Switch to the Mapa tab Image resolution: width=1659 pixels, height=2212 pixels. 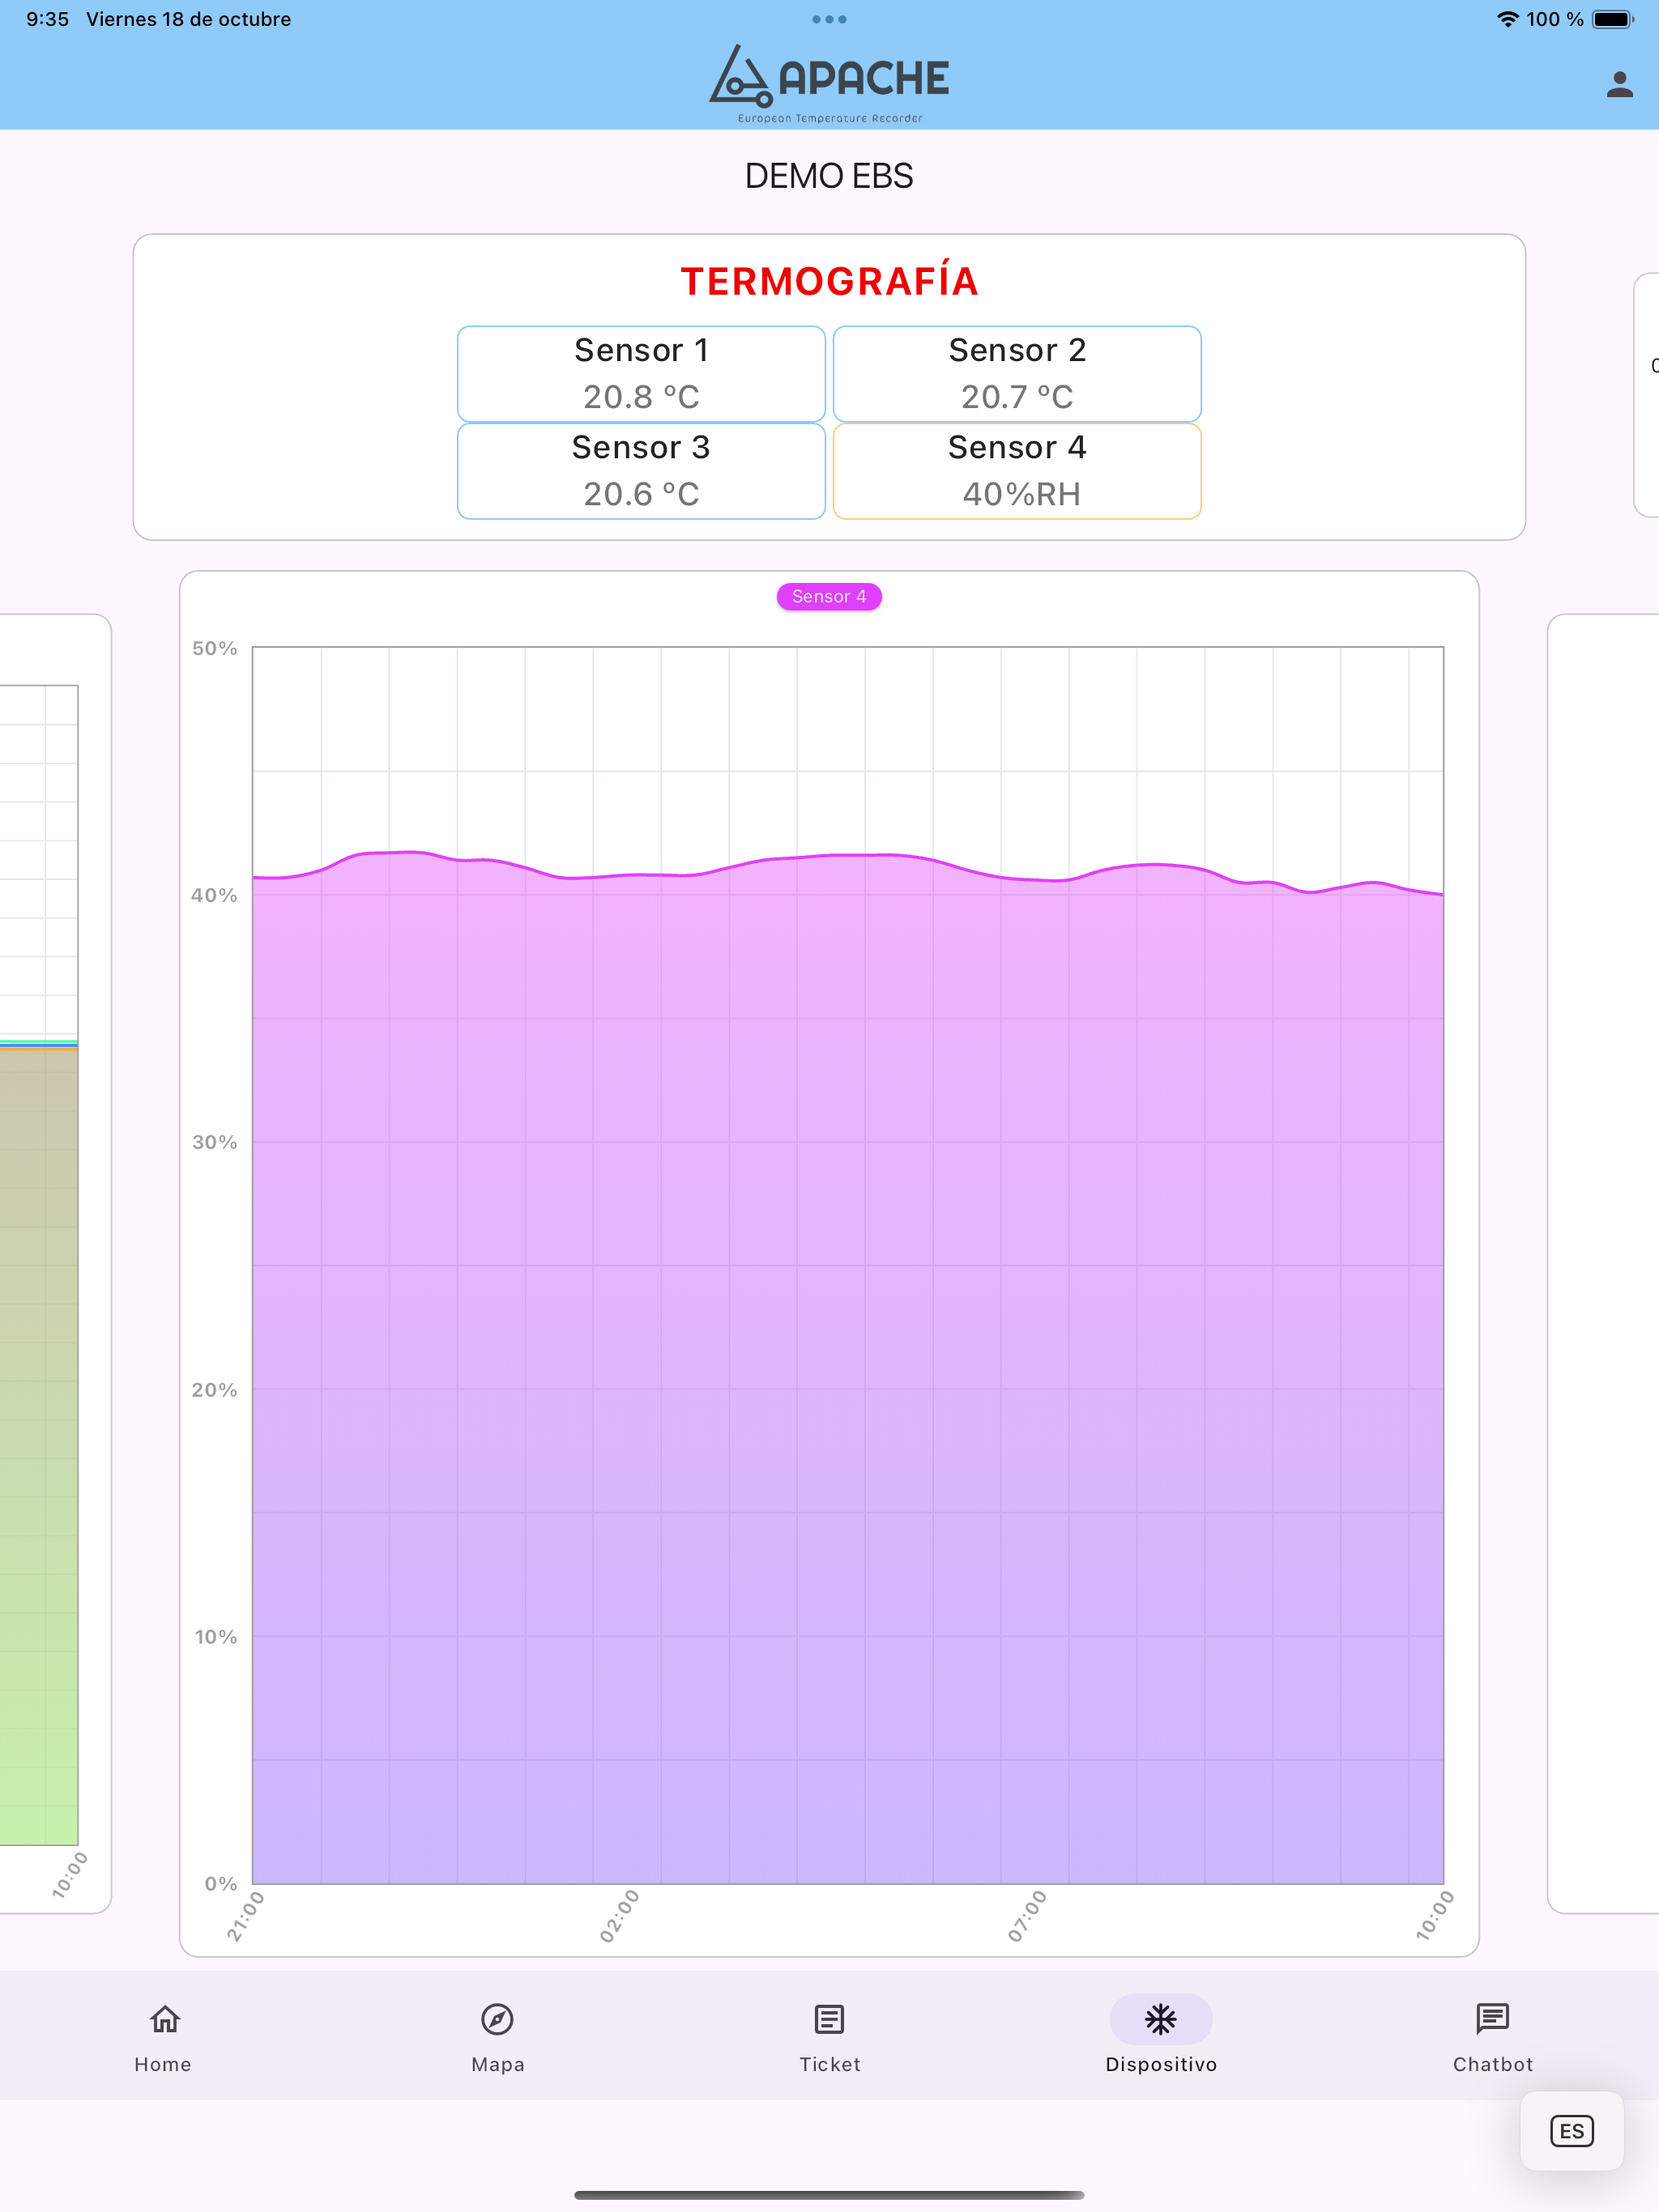(497, 2038)
